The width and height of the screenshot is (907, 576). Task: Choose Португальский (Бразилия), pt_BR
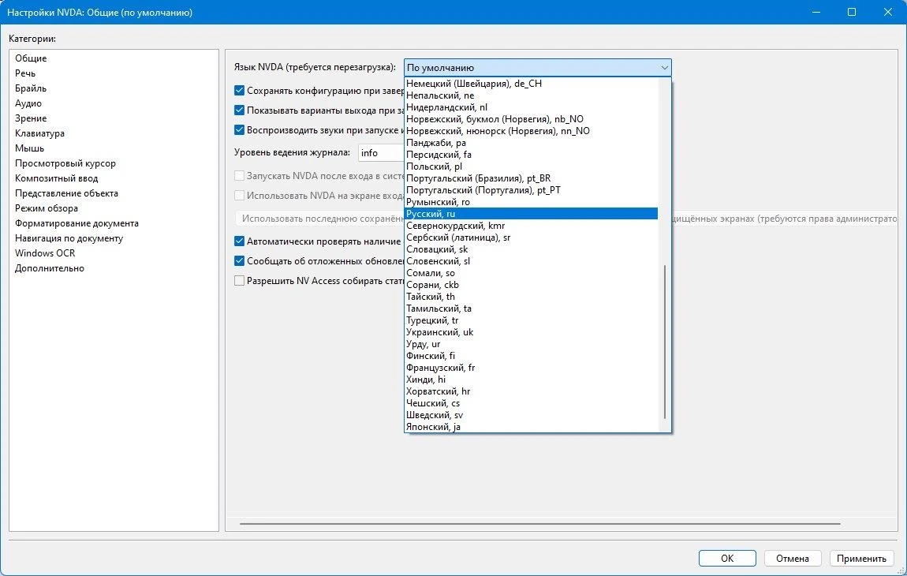[x=531, y=178]
